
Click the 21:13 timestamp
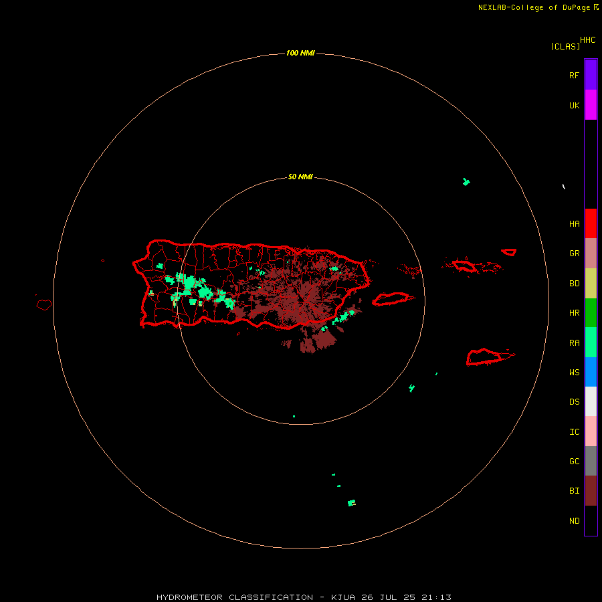[436, 597]
